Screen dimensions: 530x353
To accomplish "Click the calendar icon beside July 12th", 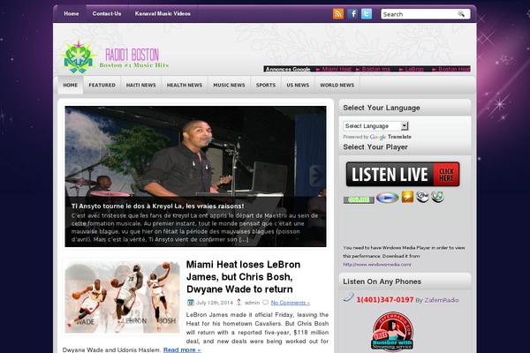I will tap(191, 303).
